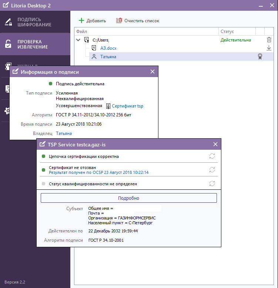Open the Сертификат tsp link
278x288 pixels.
[127, 106]
